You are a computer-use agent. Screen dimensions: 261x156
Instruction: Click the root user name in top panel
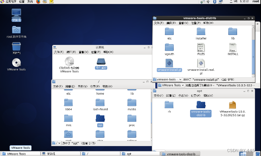[x=256, y=2]
